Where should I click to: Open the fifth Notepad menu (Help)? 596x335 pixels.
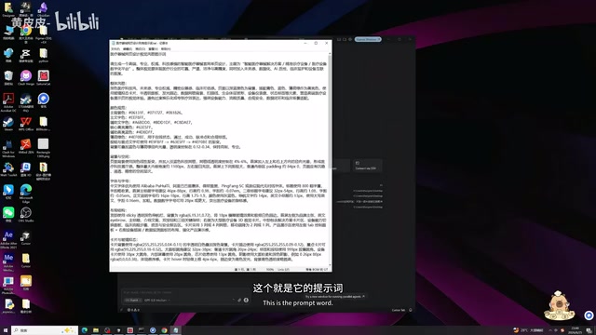point(166,49)
